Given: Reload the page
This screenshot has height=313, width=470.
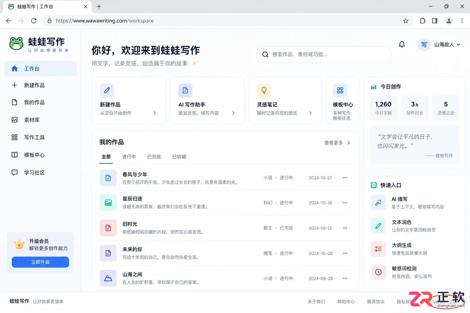Looking at the screenshot, I should pos(34,21).
